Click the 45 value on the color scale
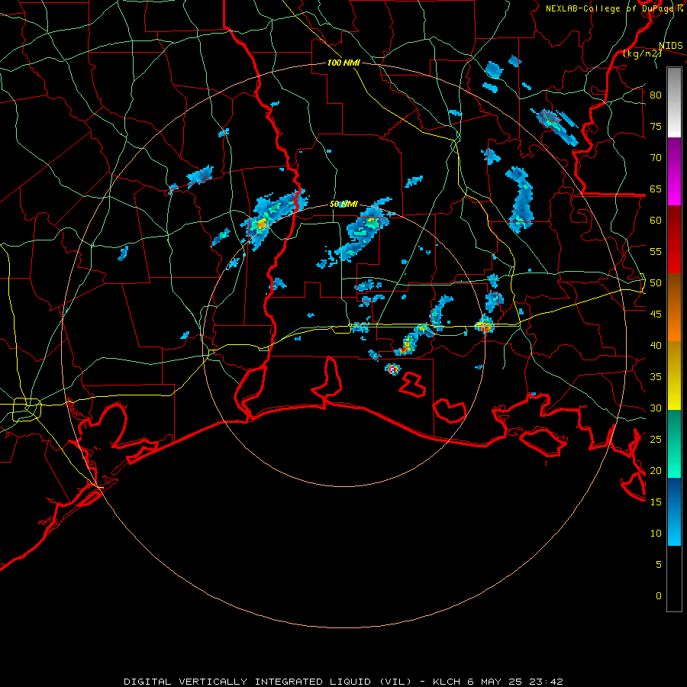 pos(656,314)
